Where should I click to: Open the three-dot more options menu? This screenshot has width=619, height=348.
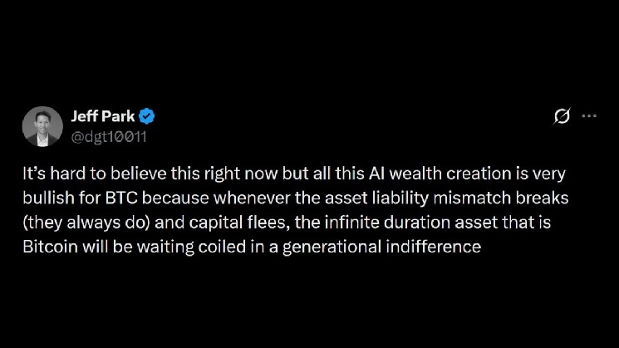point(589,116)
